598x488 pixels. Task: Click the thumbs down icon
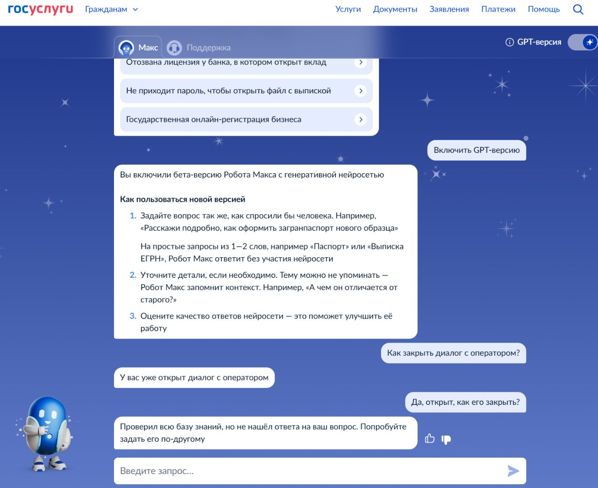(x=446, y=439)
